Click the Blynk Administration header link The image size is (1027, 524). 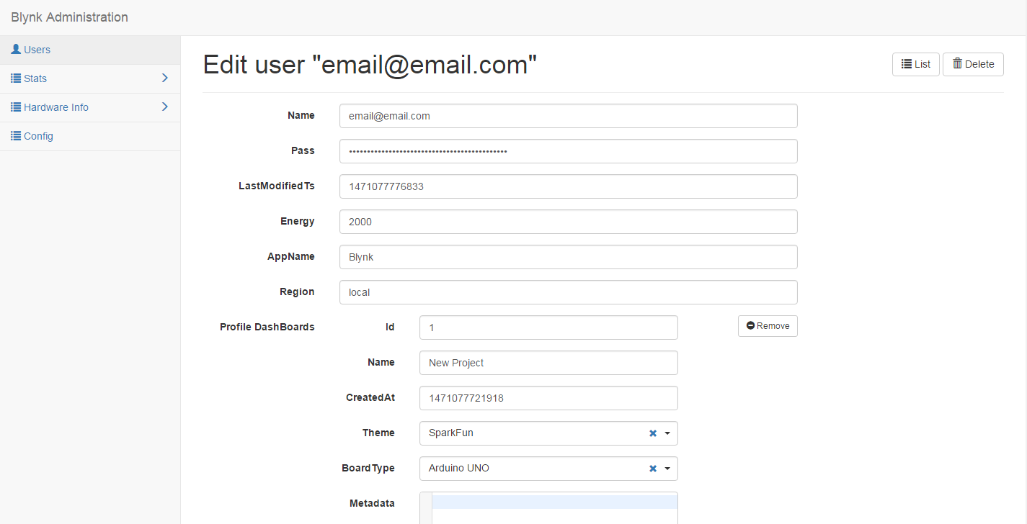[x=69, y=17]
